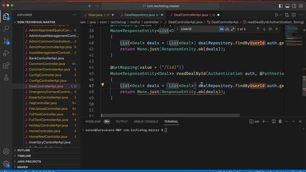Select the DealControllerApi.java tab
This screenshot has width=306, height=172.
(x=194, y=15)
